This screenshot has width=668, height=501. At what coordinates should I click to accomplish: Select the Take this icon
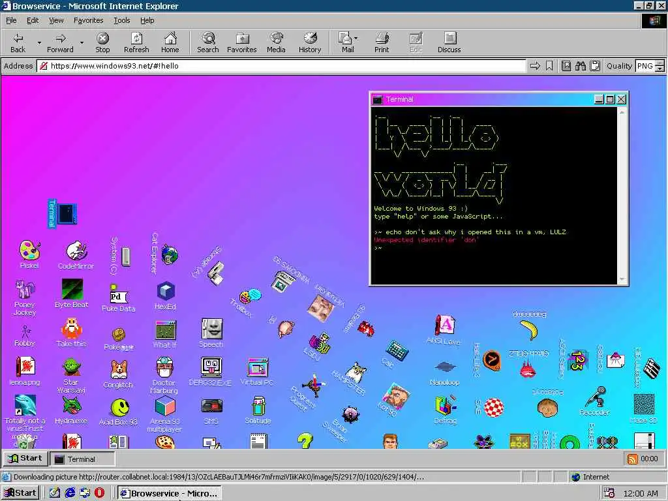point(71,332)
